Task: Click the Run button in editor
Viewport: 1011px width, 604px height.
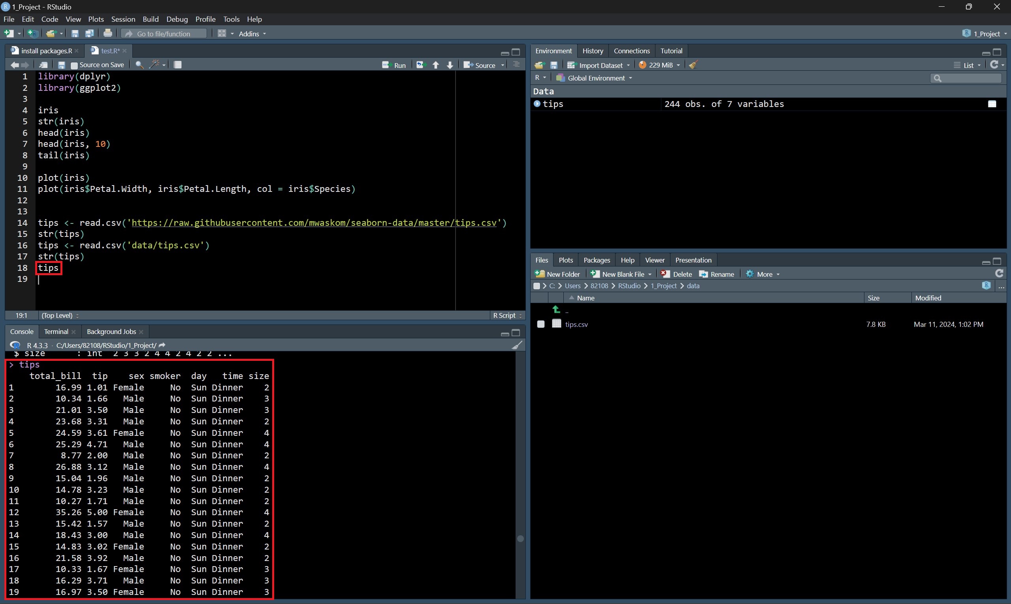Action: [394, 65]
